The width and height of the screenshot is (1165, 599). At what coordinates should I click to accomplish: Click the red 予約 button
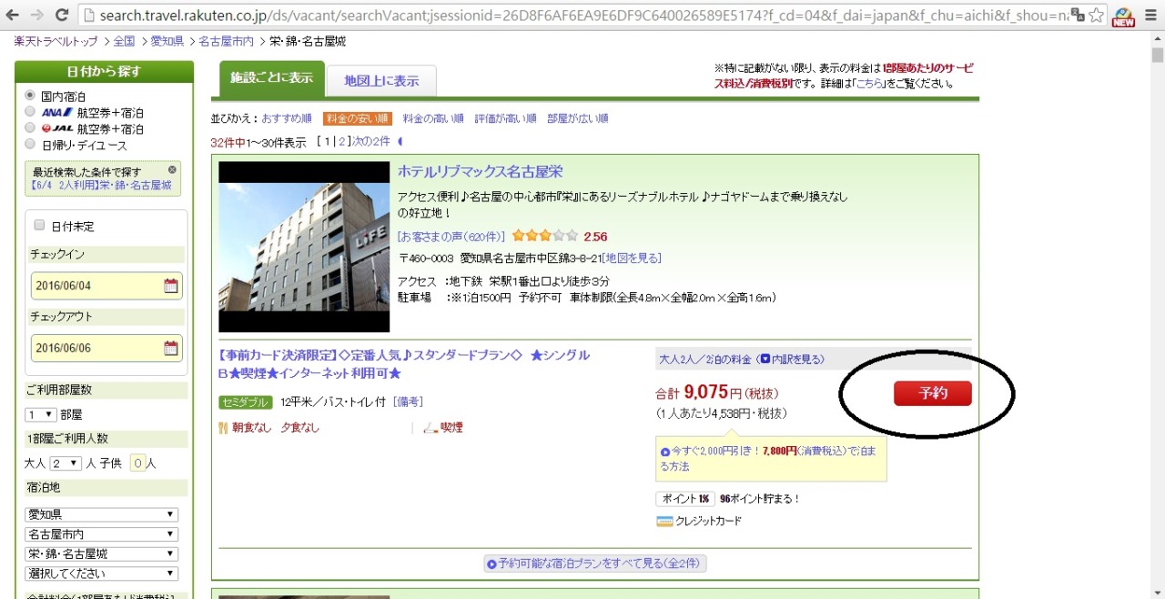(933, 393)
